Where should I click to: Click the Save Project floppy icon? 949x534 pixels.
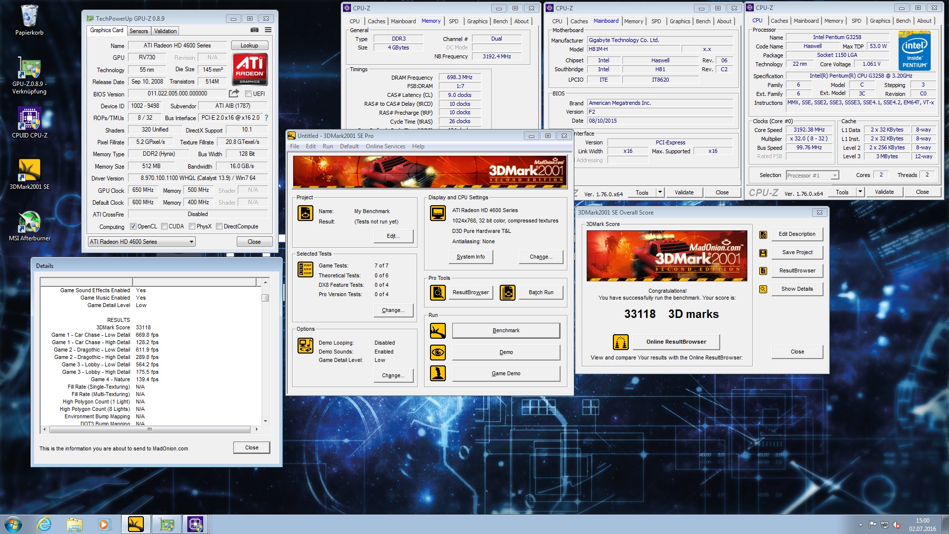point(763,253)
